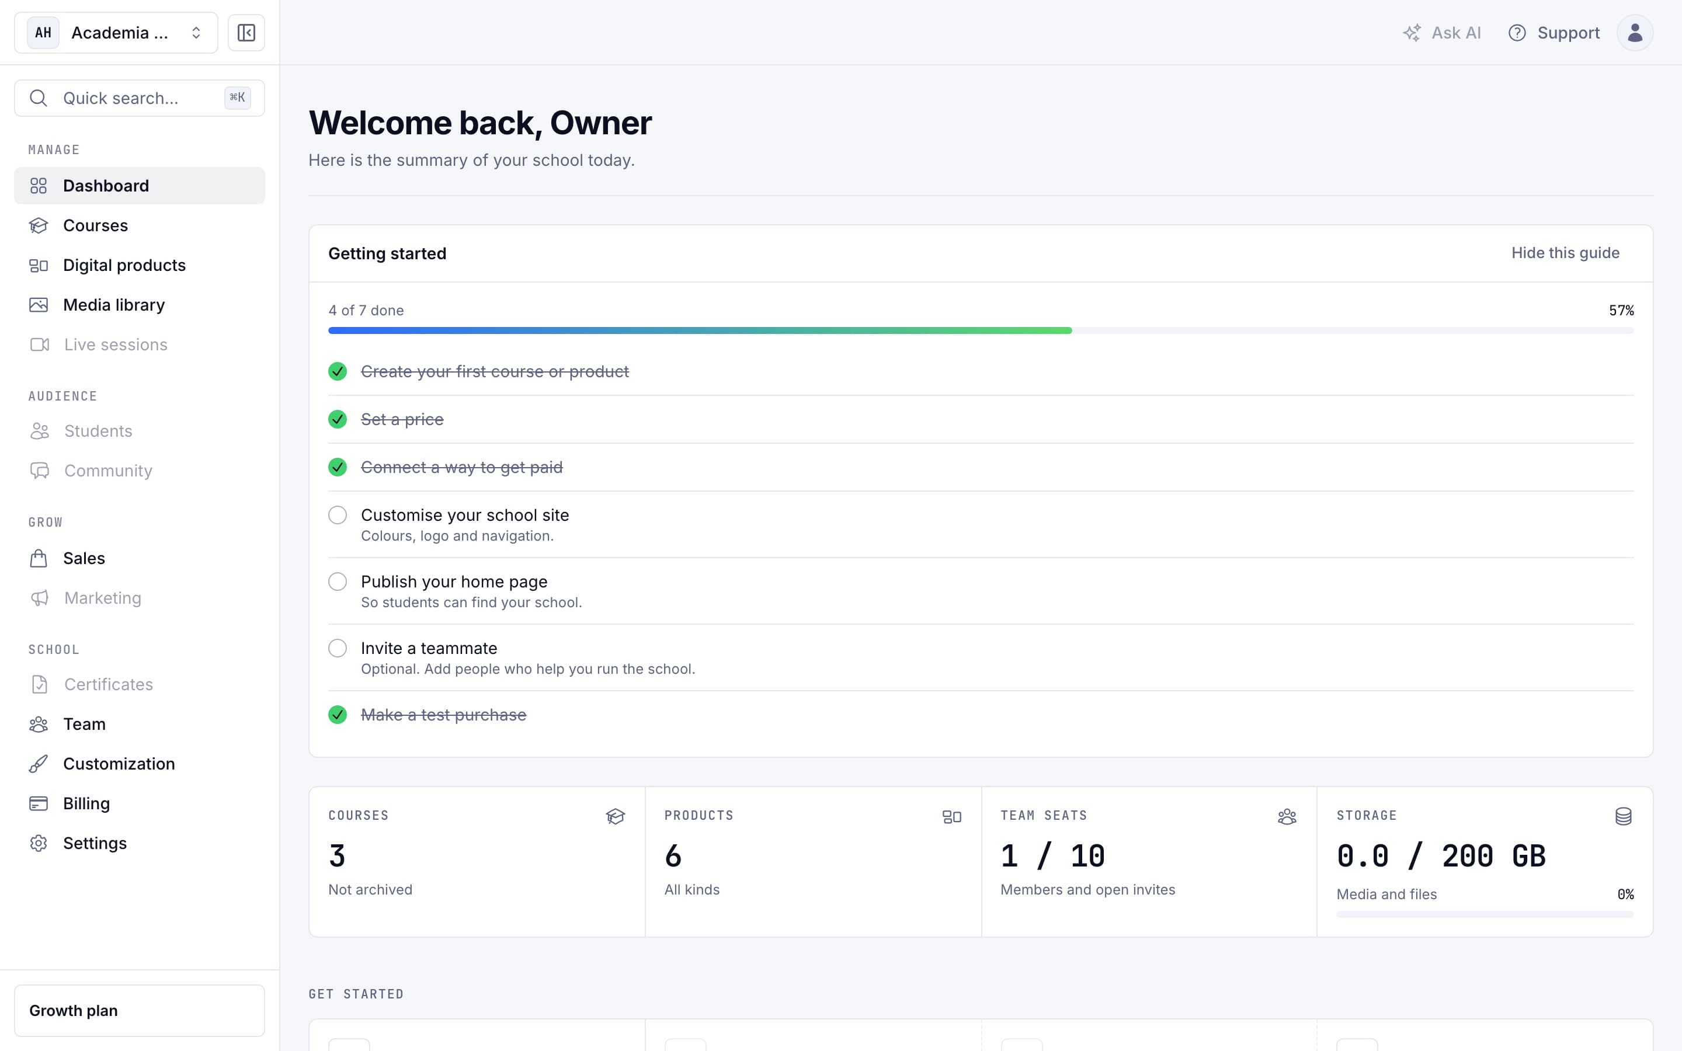Focus the Quick search field
This screenshot has width=1682, height=1051.
[x=139, y=98]
